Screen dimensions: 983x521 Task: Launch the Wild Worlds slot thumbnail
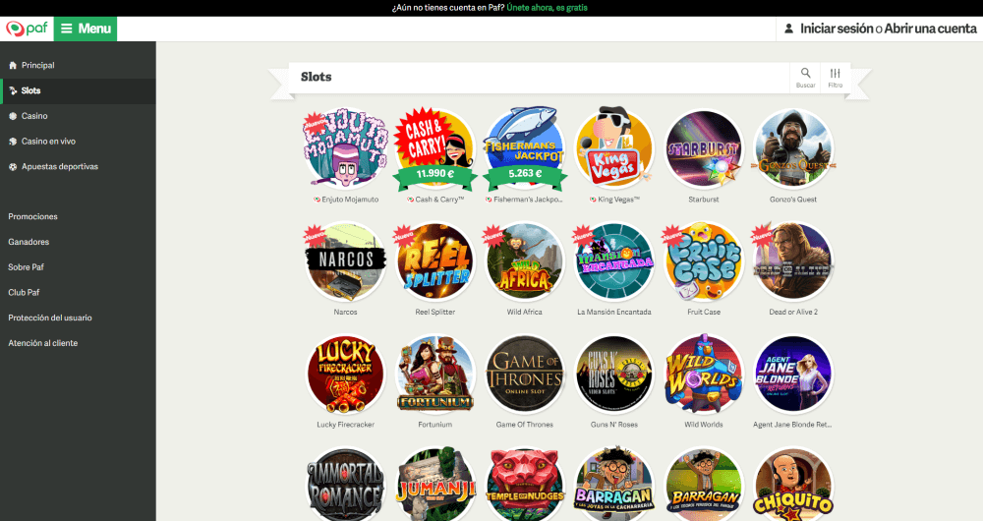click(x=704, y=375)
